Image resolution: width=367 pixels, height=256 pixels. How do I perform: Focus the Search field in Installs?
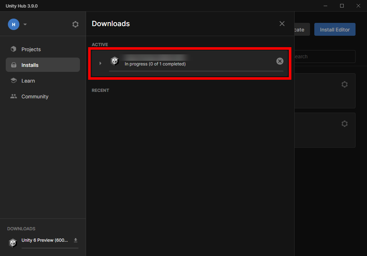pos(325,56)
